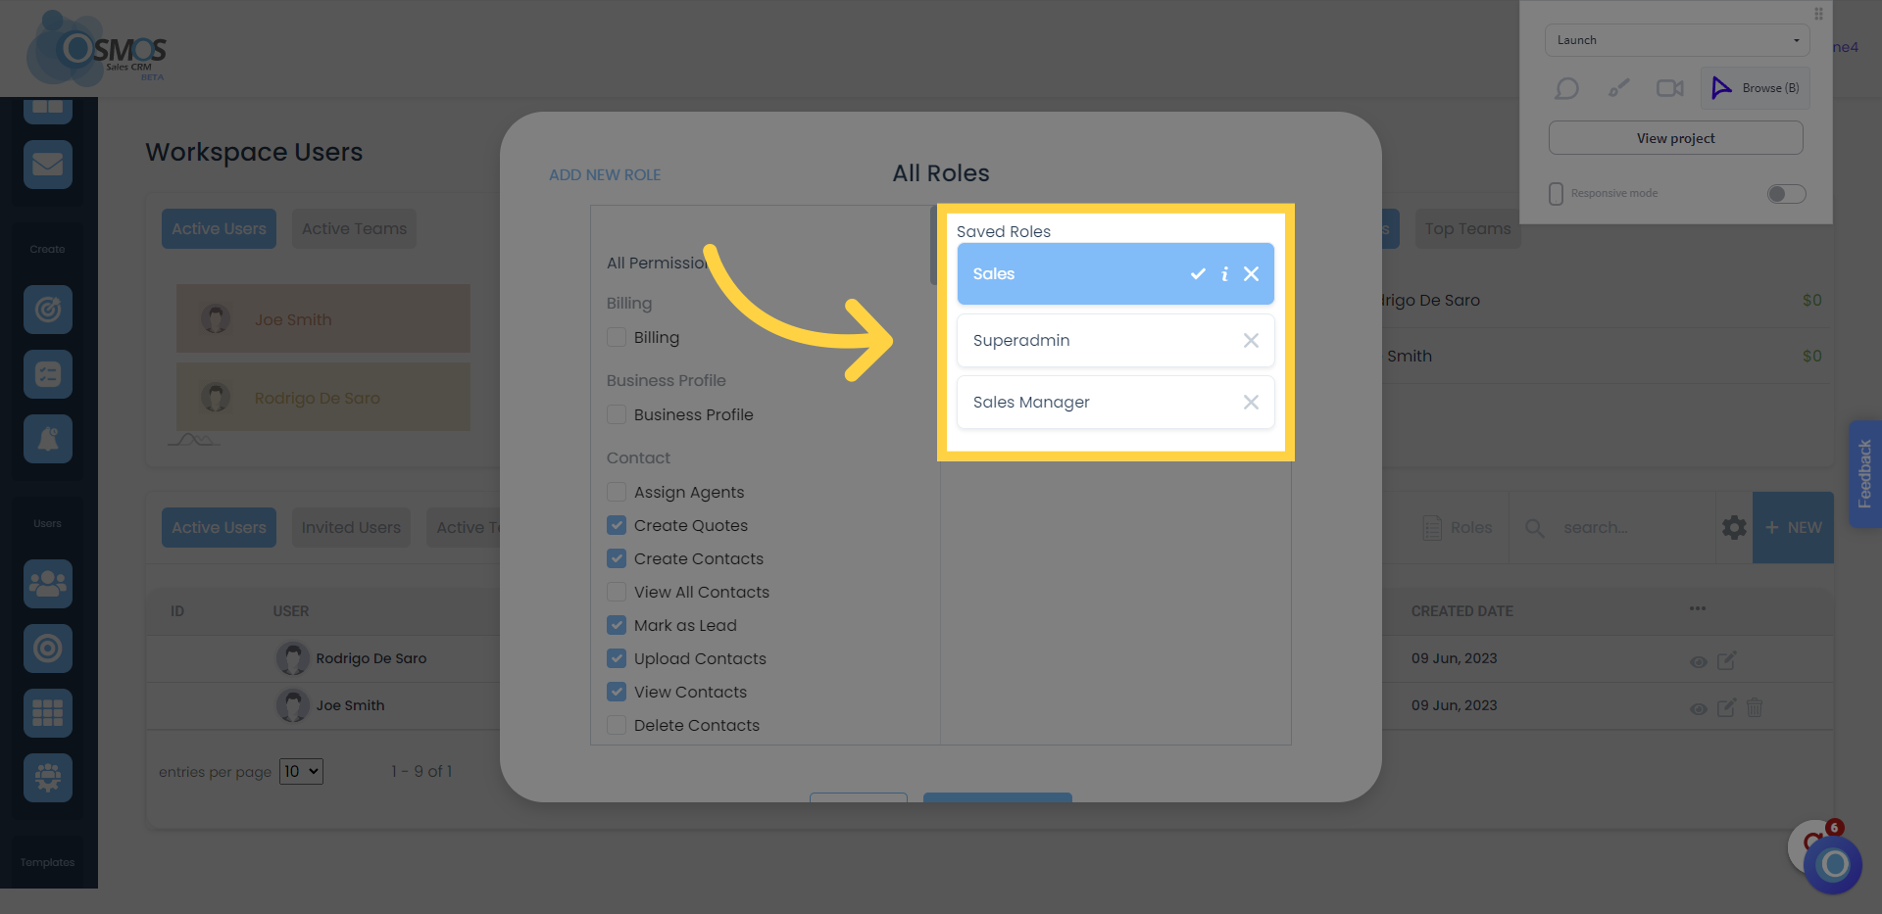Uncheck the Create Quotes permission
This screenshot has height=914, width=1882.
pyautogui.click(x=617, y=525)
